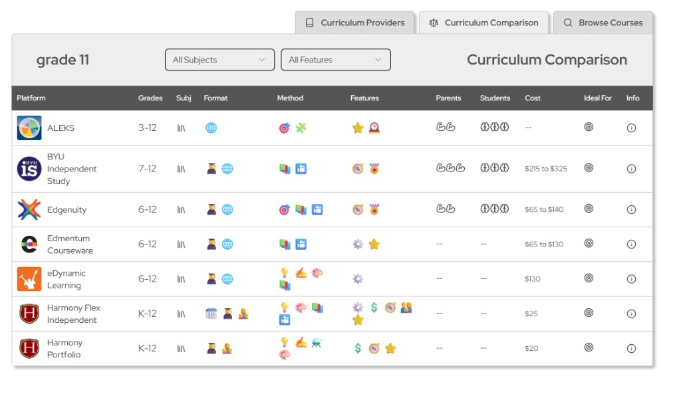Click the Features column header
The height and width of the screenshot is (396, 681).
tap(364, 98)
